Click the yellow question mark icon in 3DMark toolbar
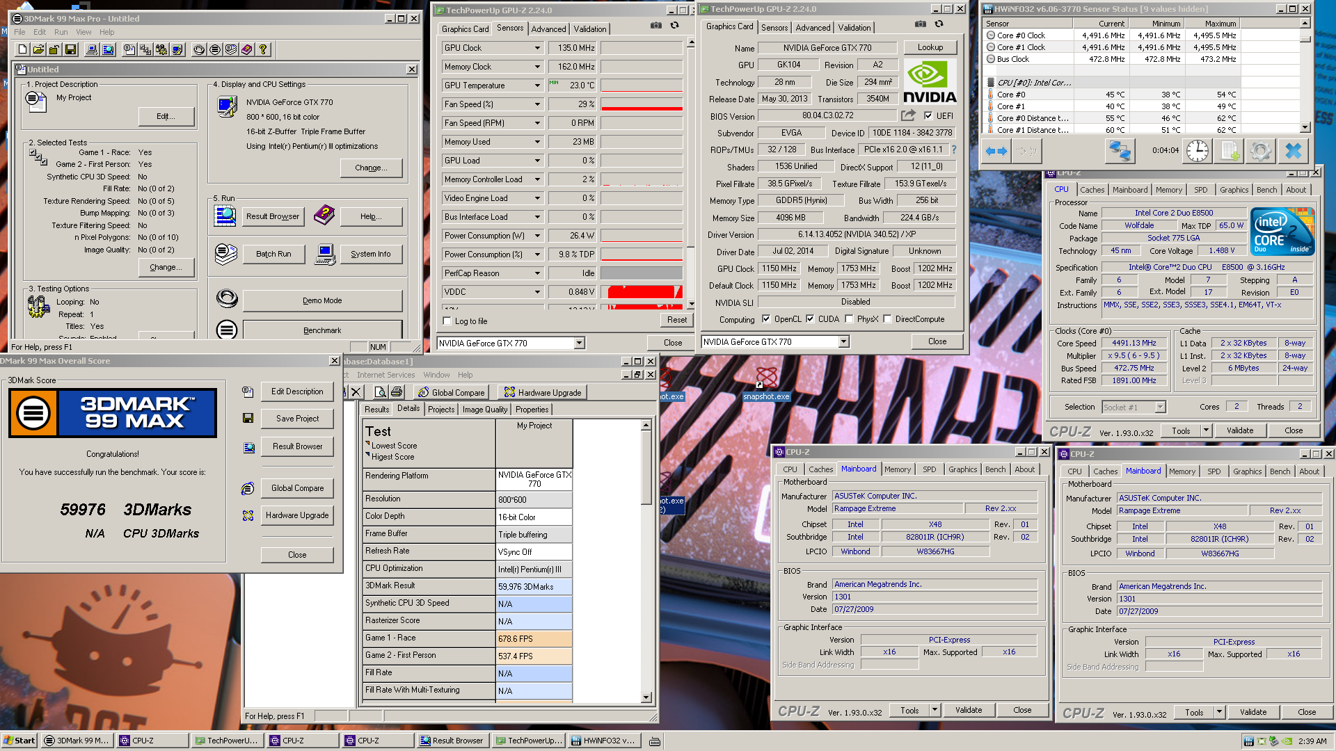The image size is (1336, 751). [x=263, y=49]
